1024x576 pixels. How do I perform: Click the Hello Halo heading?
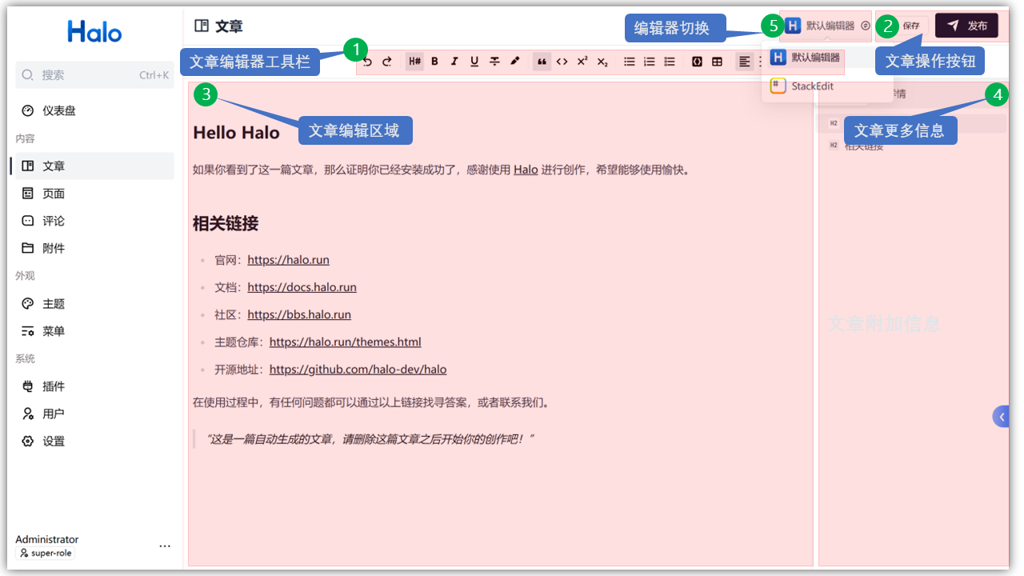pyautogui.click(x=236, y=133)
